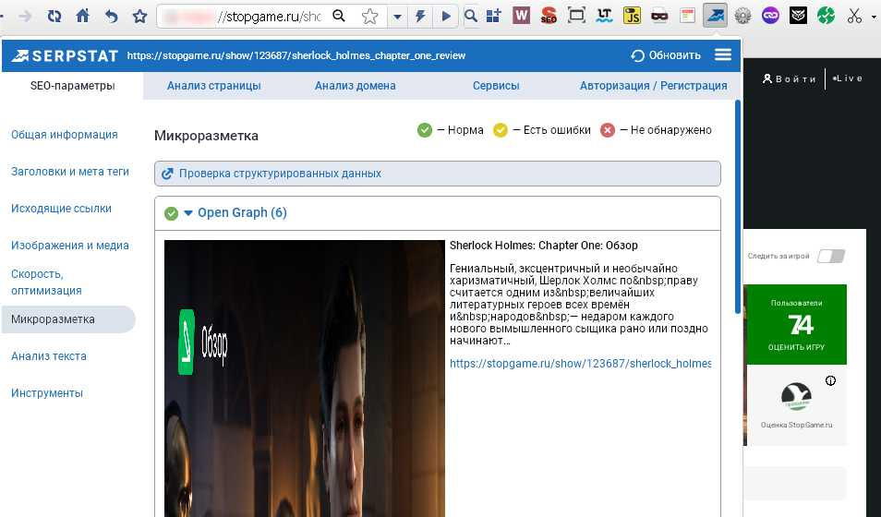Click the lightning bolt icon
The height and width of the screenshot is (517, 881).
(x=420, y=17)
